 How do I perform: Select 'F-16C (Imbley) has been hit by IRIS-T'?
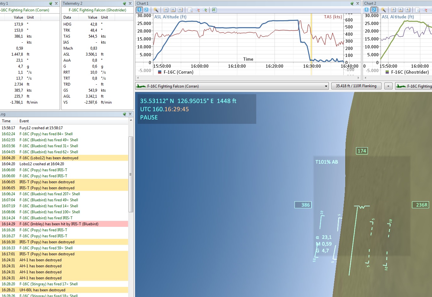[x=64, y=224]
